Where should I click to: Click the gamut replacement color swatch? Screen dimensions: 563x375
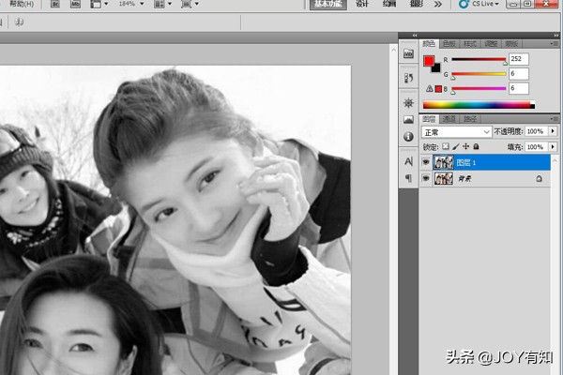tap(438, 89)
